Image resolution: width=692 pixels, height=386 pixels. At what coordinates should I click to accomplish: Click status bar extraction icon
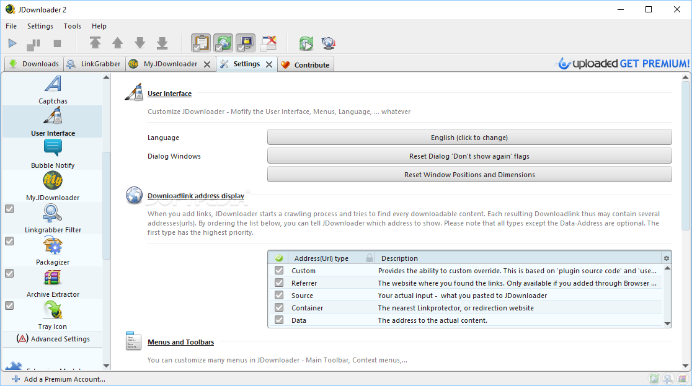[683, 379]
